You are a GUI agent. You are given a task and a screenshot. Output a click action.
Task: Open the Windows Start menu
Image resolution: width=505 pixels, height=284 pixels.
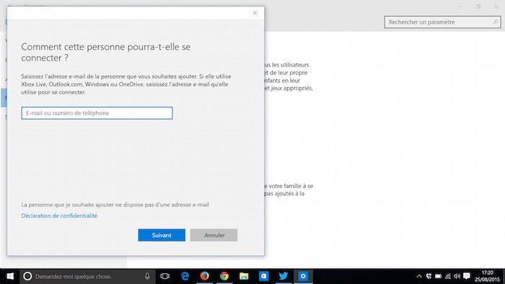coord(9,276)
